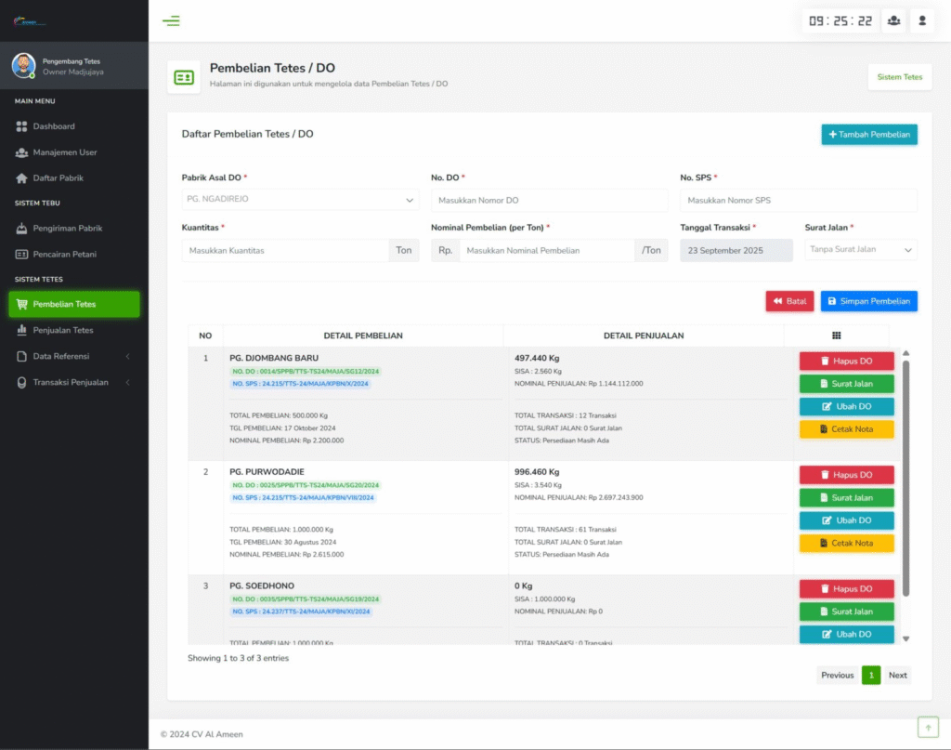Click the column visibility grid icon
Screen dimensions: 951x750
click(836, 336)
